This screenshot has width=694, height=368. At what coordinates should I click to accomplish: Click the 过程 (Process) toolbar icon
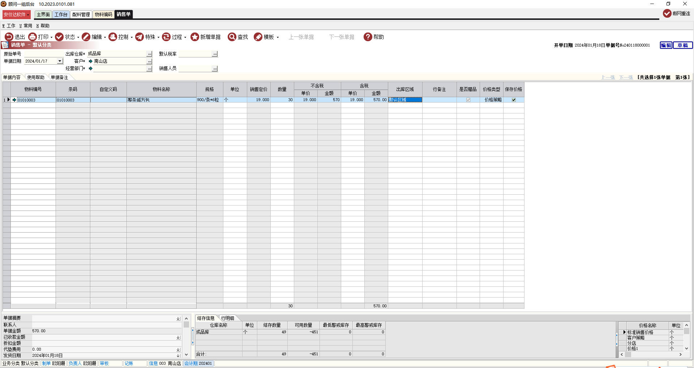pyautogui.click(x=166, y=37)
